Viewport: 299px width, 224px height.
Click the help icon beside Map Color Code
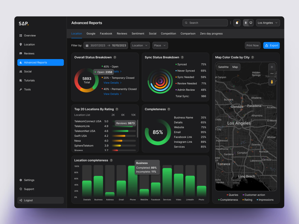(252, 57)
